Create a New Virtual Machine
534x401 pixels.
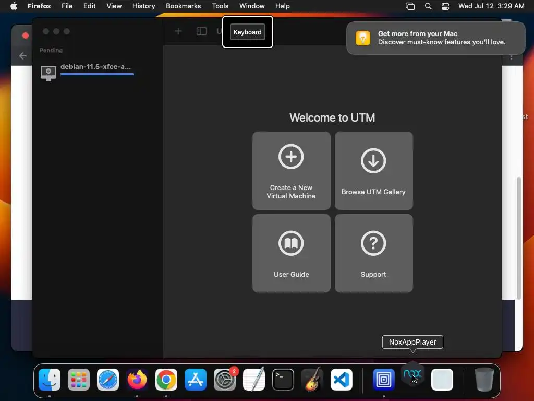pos(291,171)
